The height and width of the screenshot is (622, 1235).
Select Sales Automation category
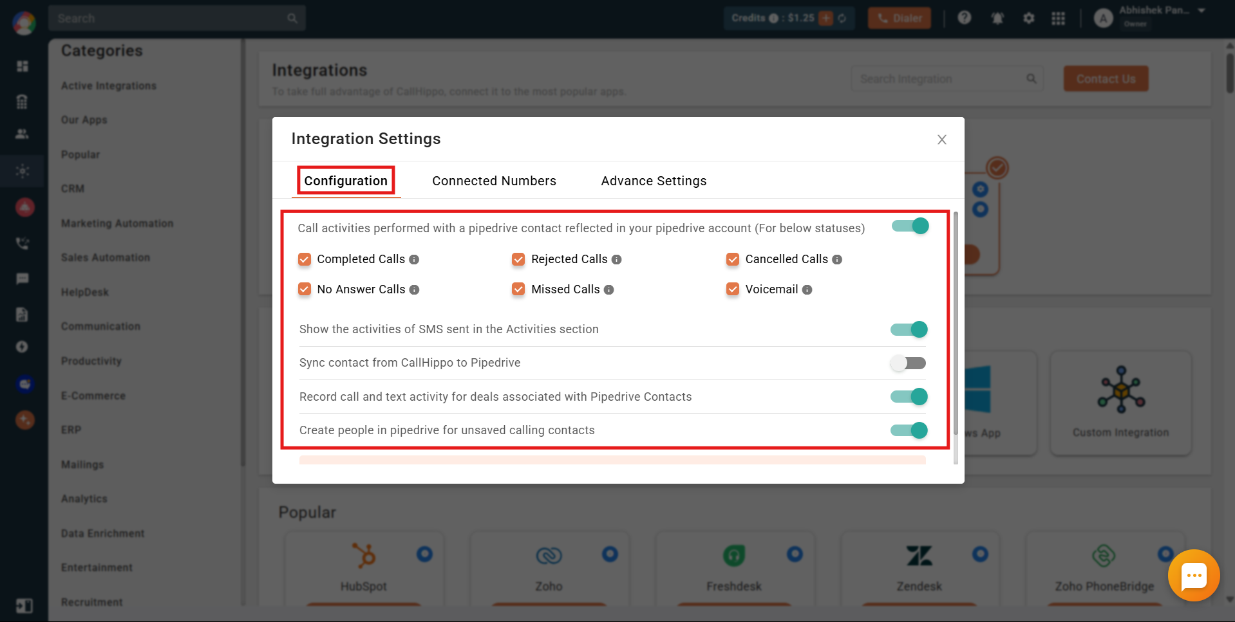(x=106, y=257)
